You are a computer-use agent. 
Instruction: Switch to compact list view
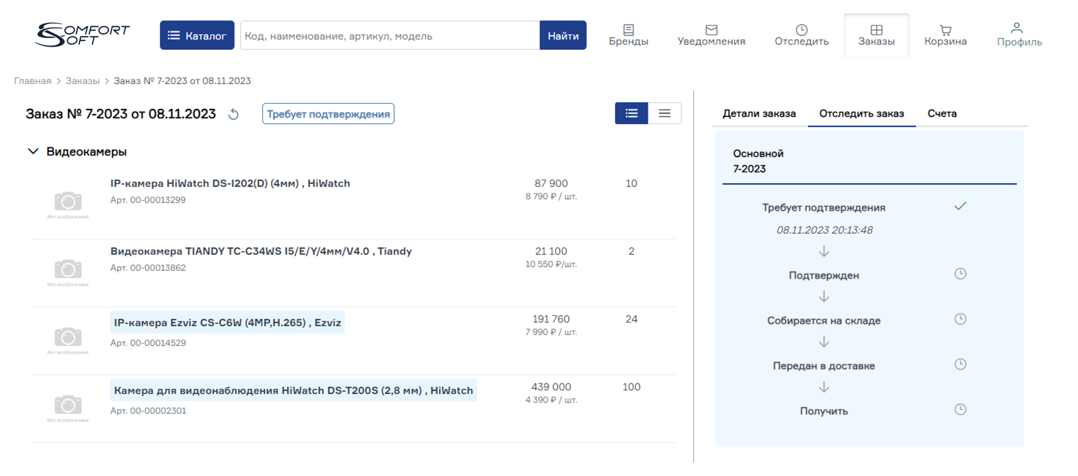[664, 113]
